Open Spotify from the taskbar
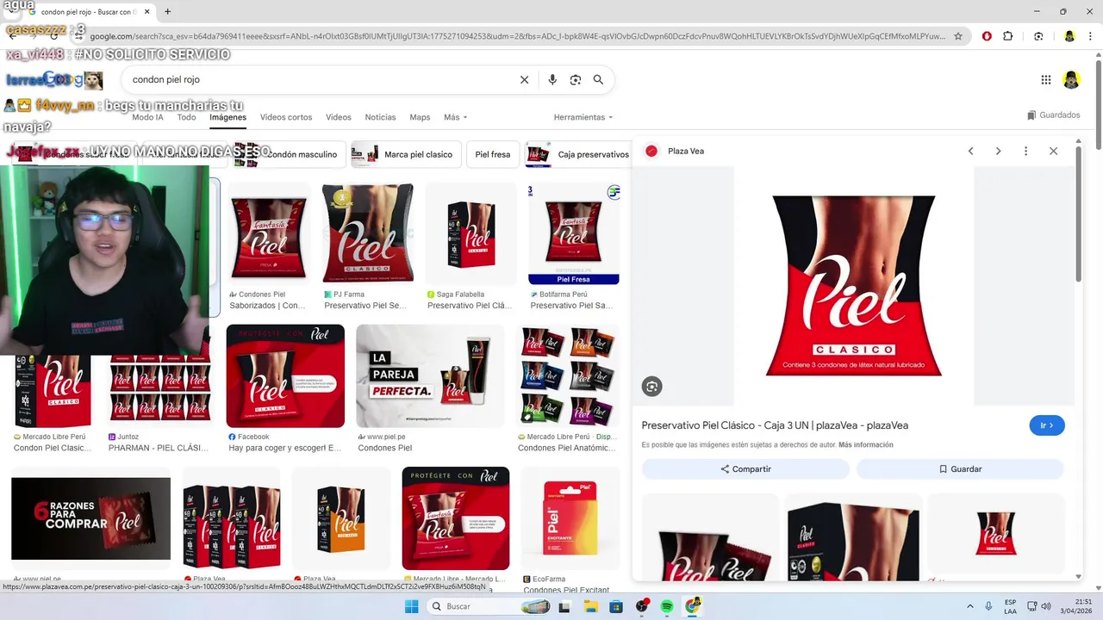Viewport: 1103px width, 620px height. 667,606
